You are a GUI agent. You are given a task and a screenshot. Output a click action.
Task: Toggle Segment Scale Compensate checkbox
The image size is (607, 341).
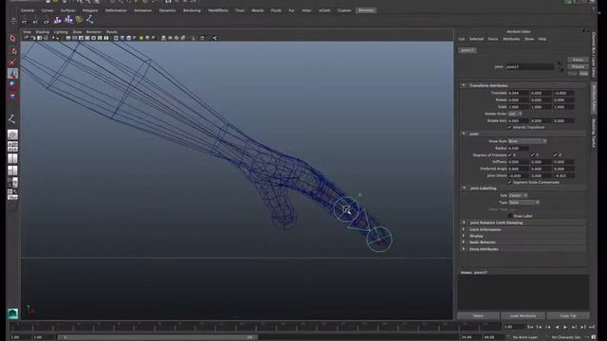point(510,182)
